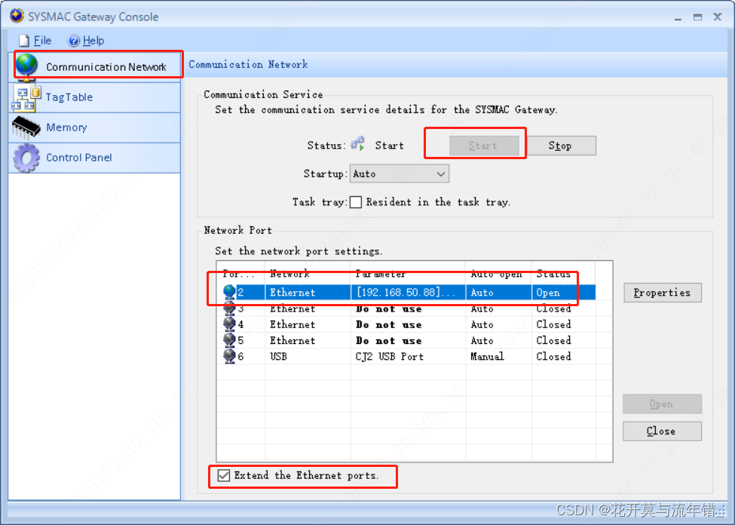The height and width of the screenshot is (525, 735).
Task: Switch to TagTable section
Action: click(95, 97)
